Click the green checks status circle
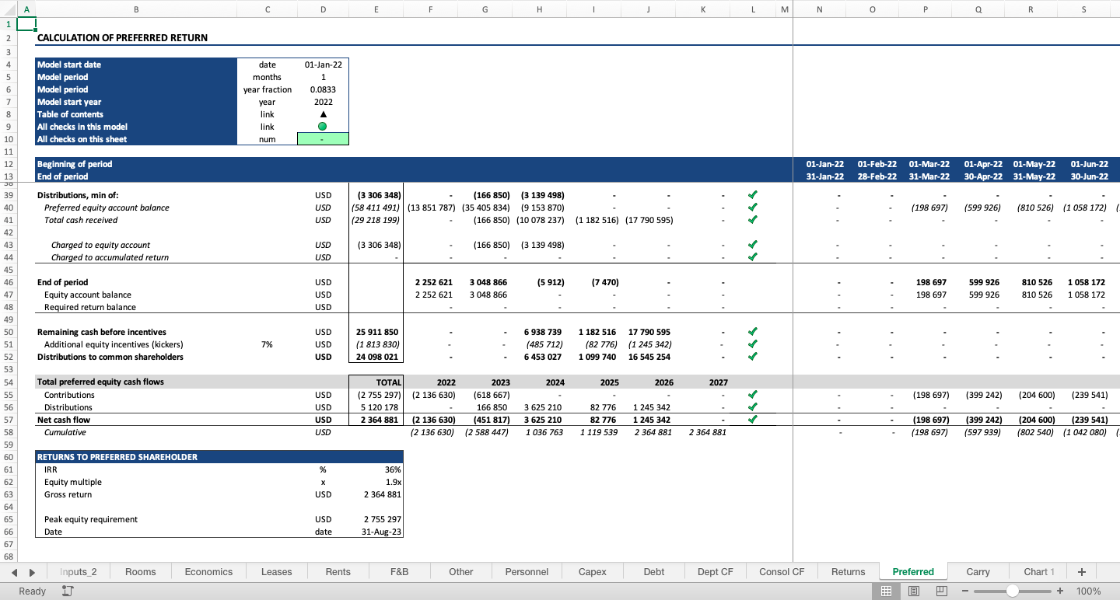The image size is (1120, 600). (x=322, y=127)
